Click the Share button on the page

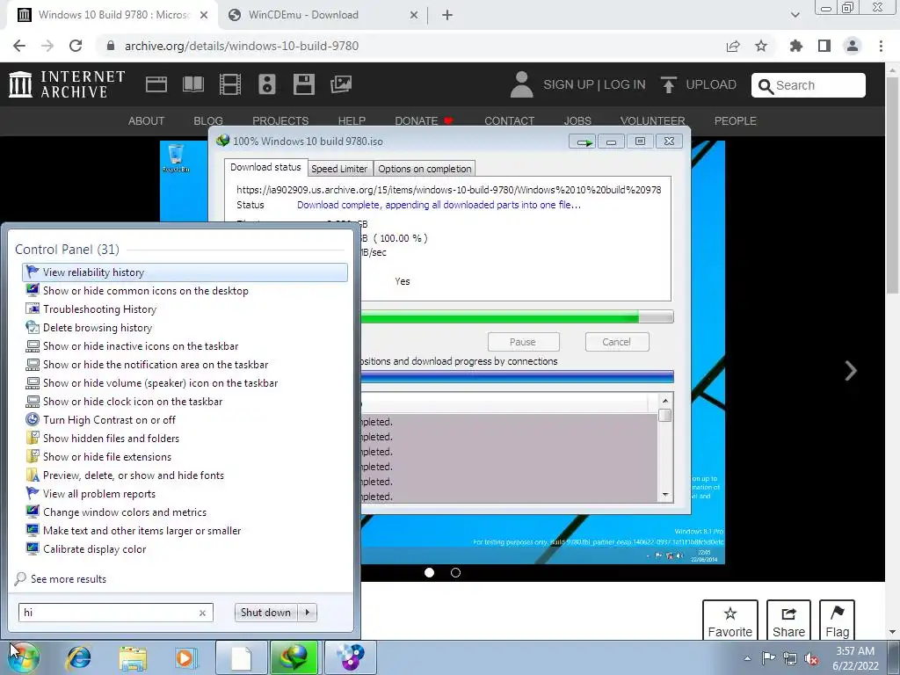788,621
